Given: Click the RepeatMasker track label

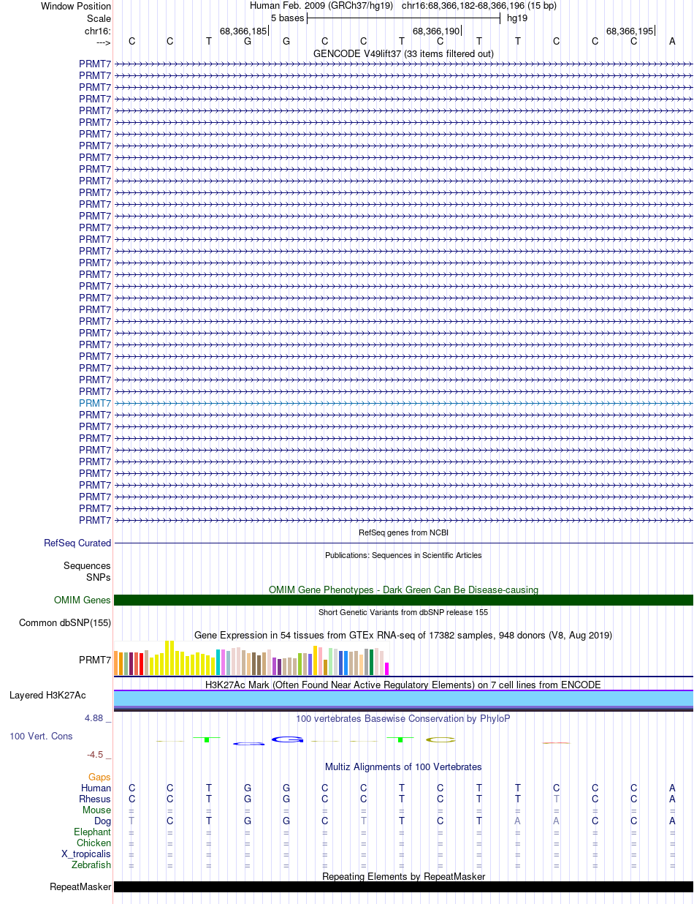Looking at the screenshot, I should (80, 887).
